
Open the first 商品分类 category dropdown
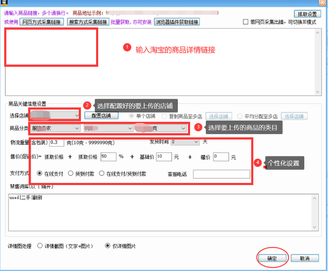pyautogui.click(x=55, y=128)
